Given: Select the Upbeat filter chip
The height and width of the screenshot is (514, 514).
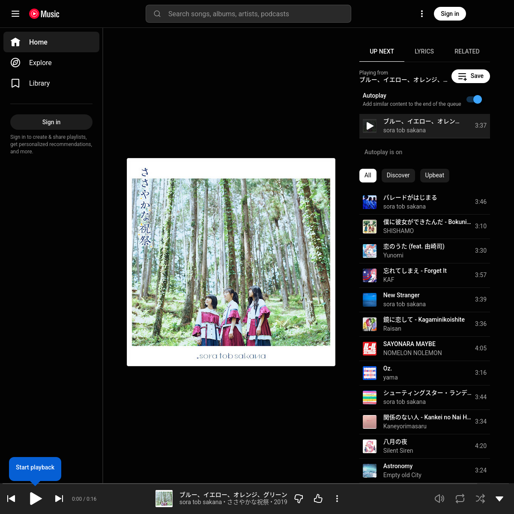Looking at the screenshot, I should pos(434,175).
